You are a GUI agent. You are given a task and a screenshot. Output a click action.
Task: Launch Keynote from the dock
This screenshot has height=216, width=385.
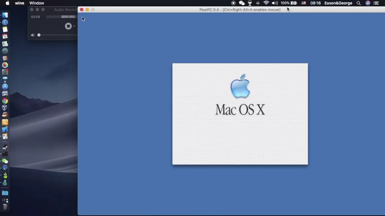click(5, 79)
